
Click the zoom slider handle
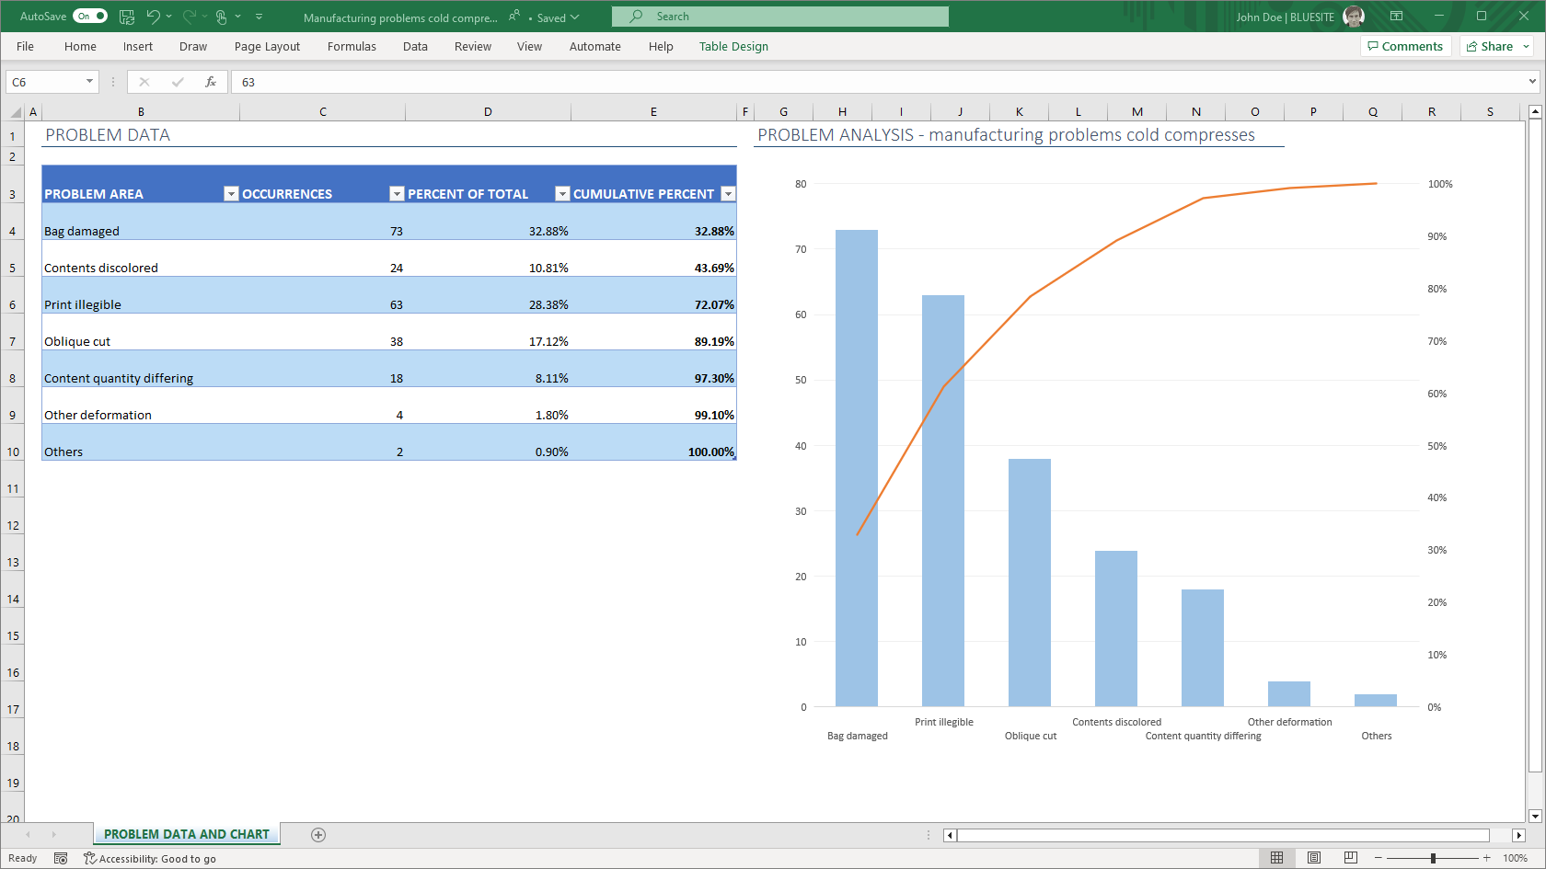point(1433,858)
